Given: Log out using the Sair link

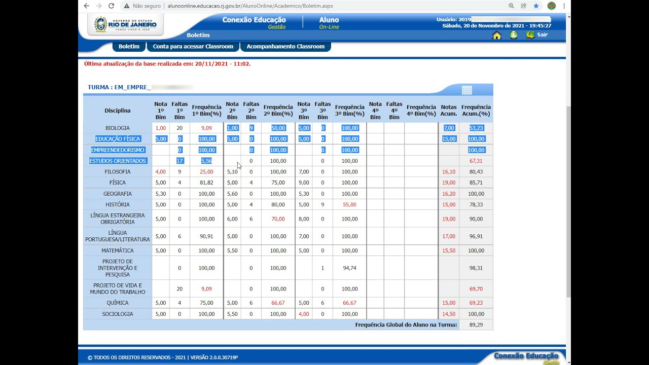Looking at the screenshot, I should tap(537, 35).
